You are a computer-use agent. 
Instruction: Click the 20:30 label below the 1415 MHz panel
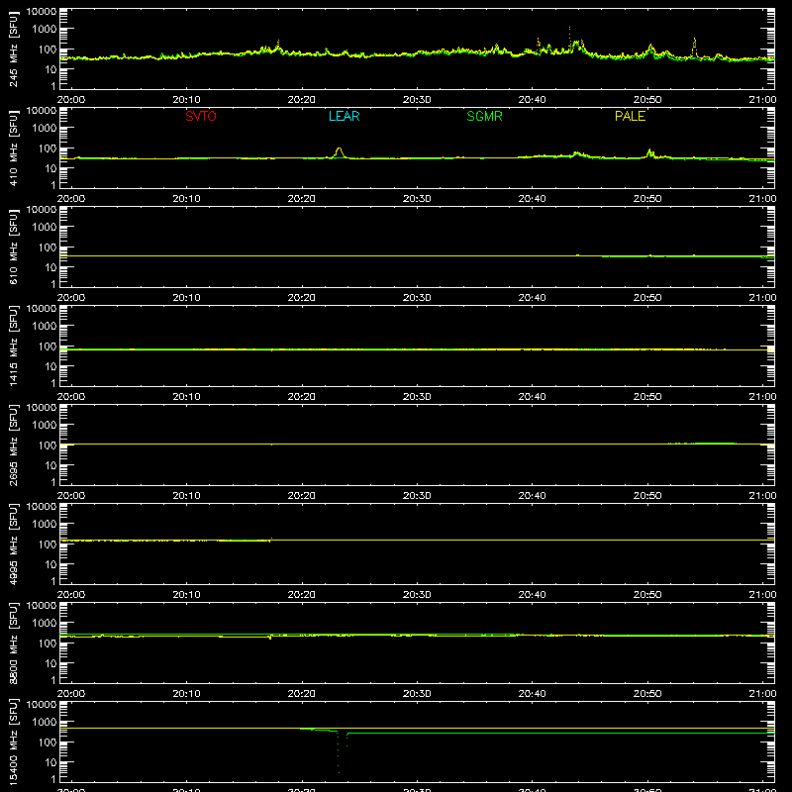click(x=417, y=397)
